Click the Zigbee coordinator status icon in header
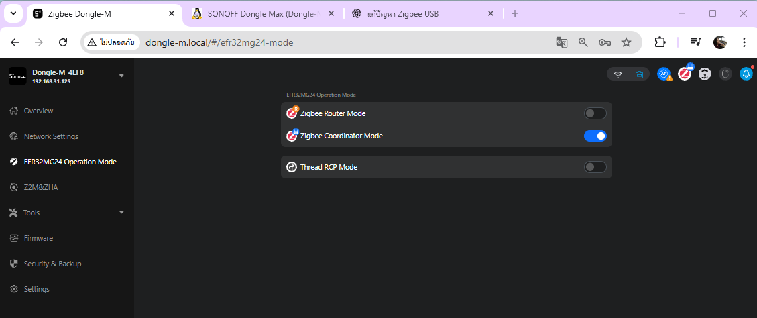Image resolution: width=757 pixels, height=318 pixels. pyautogui.click(x=685, y=74)
